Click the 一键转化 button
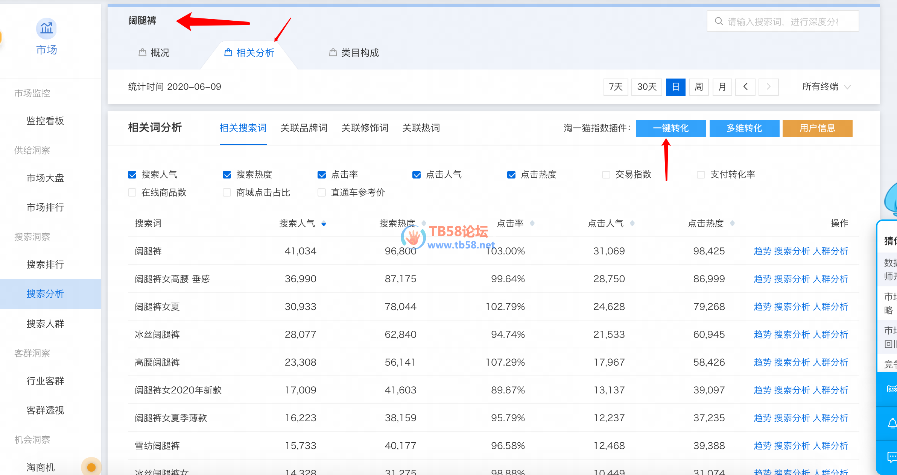This screenshot has height=475, width=897. tap(670, 129)
